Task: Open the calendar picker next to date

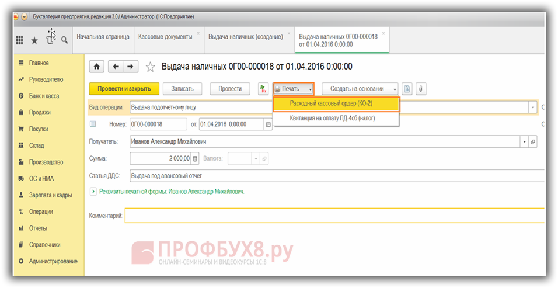Action: 268,124
